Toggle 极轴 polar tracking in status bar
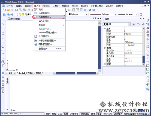 coord(66,114)
